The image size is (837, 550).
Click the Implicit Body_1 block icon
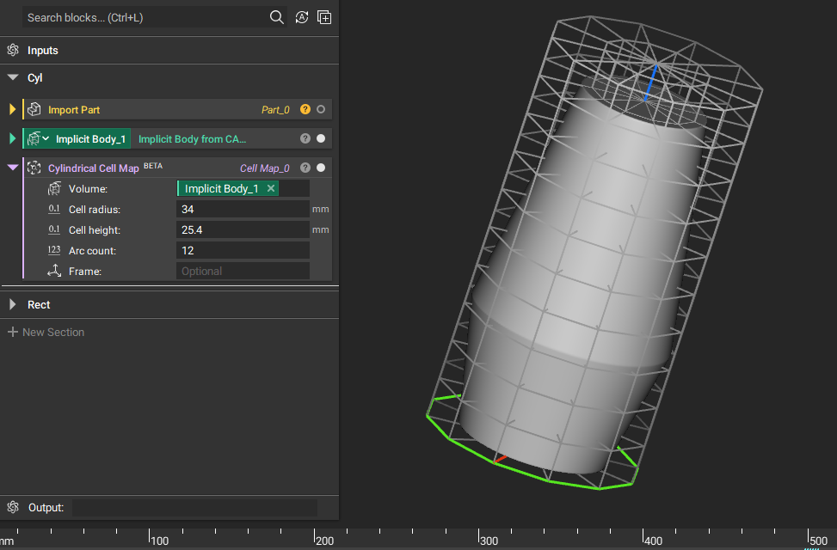point(34,138)
